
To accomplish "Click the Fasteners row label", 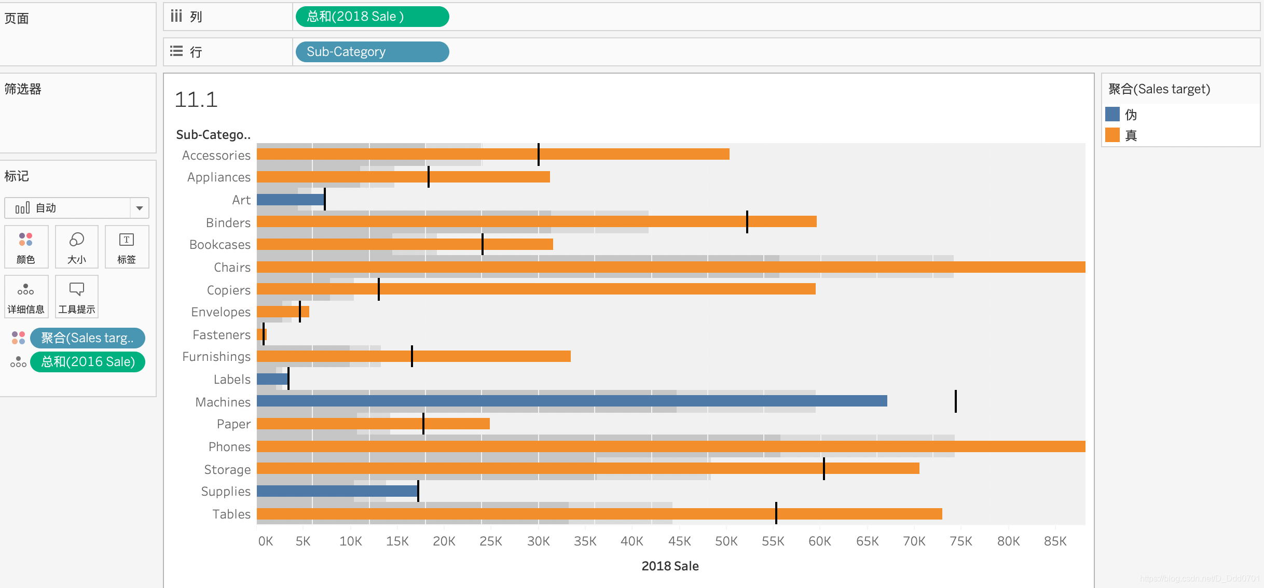I will (222, 334).
